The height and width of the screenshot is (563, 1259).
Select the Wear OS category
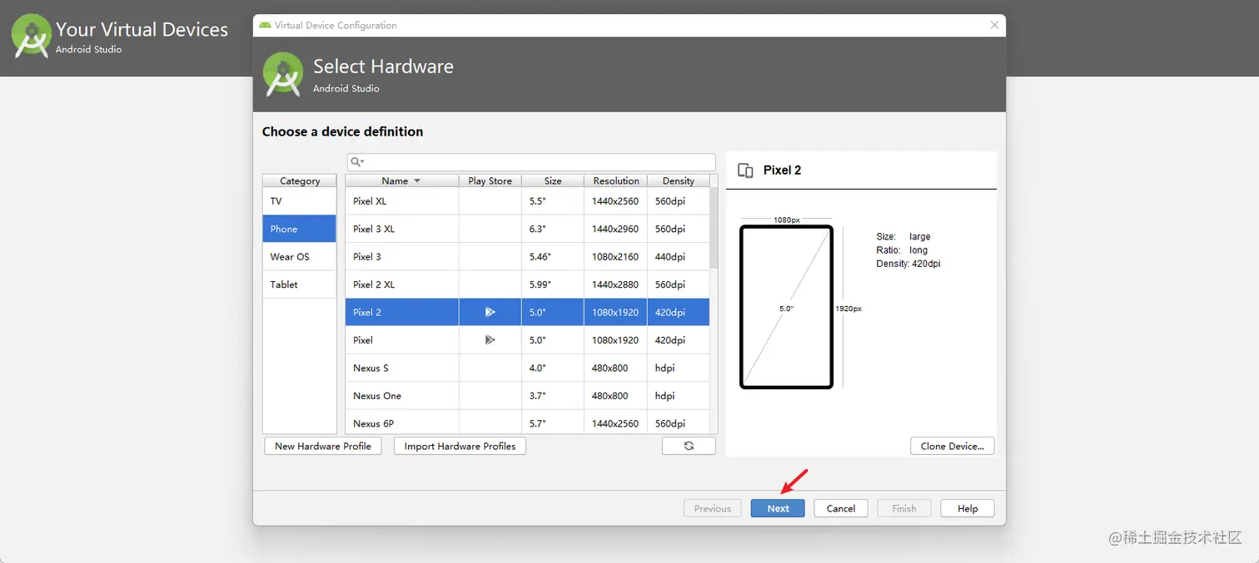pyautogui.click(x=300, y=256)
